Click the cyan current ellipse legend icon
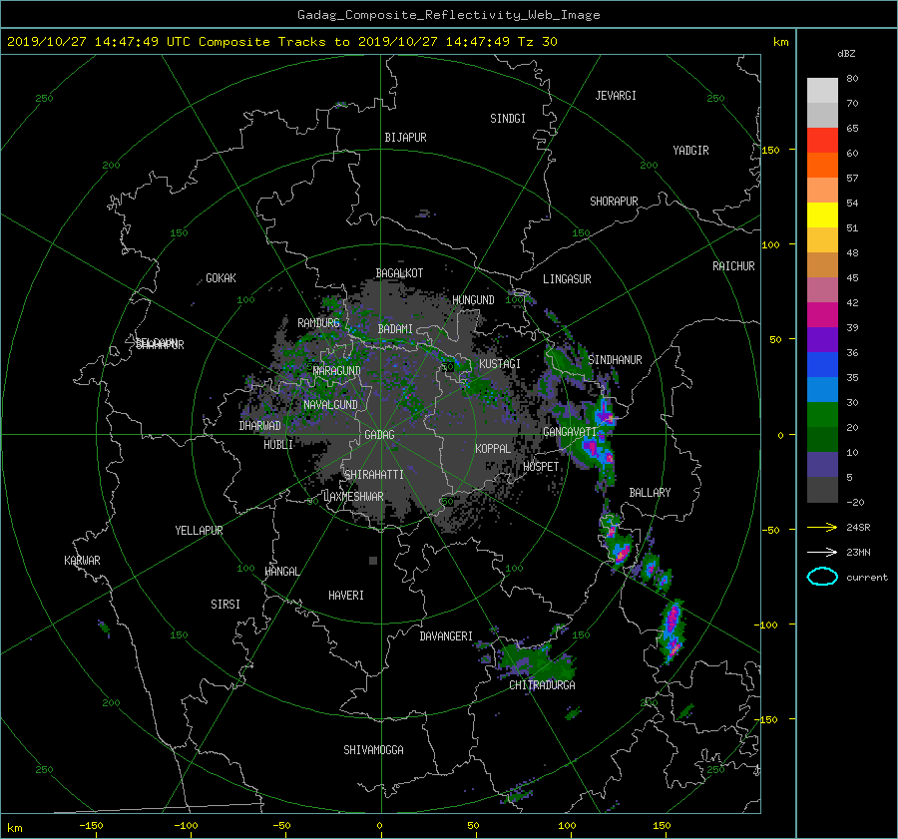This screenshot has width=898, height=839. coord(822,577)
